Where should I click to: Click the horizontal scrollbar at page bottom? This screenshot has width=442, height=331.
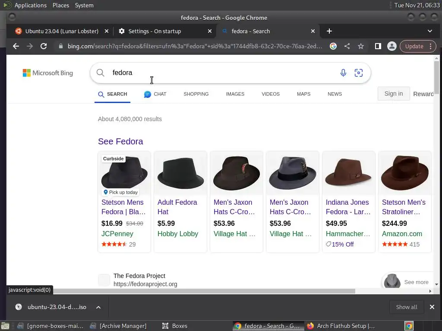coord(204,291)
